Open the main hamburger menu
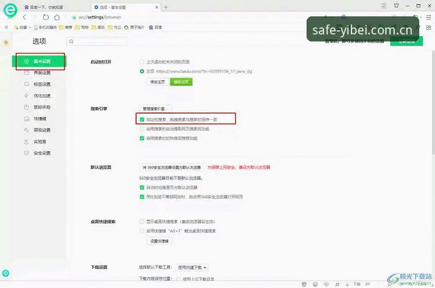This screenshot has width=435, height=288. pos(429,17)
